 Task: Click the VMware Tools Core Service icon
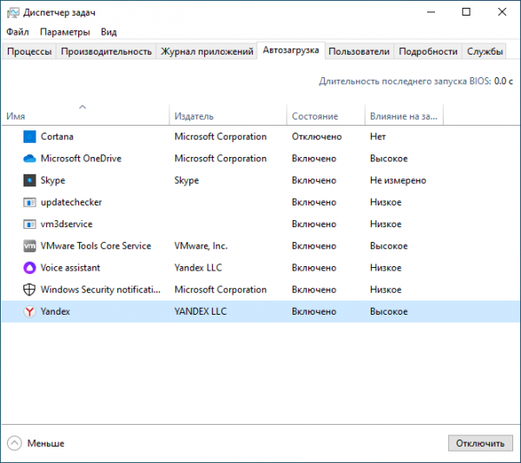click(x=30, y=246)
